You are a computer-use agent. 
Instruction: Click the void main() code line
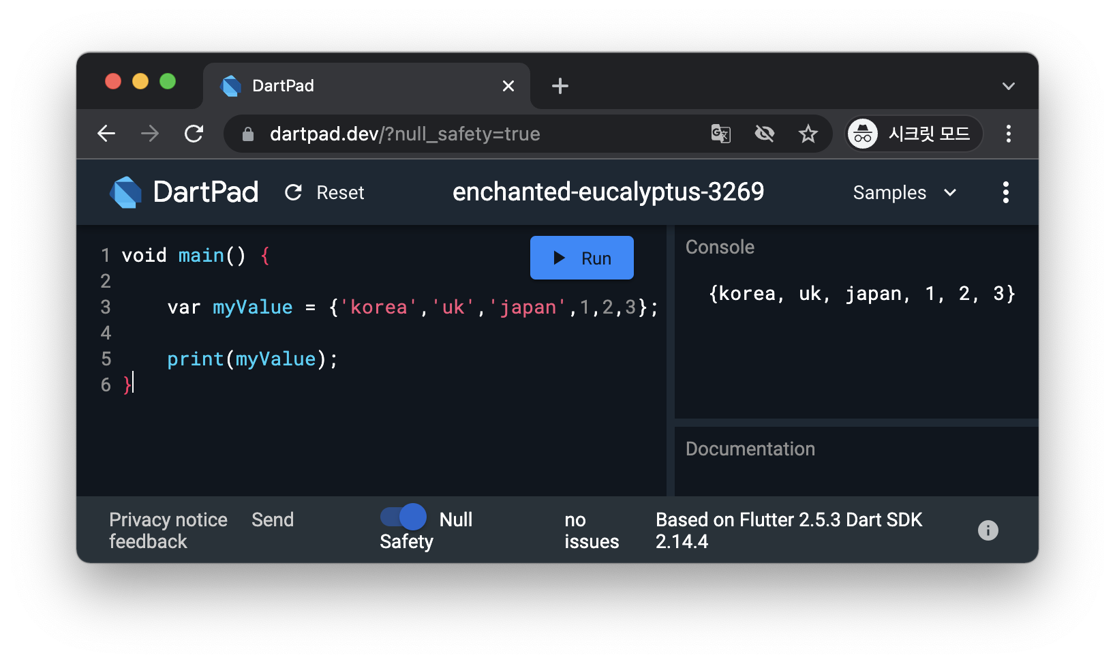[196, 256]
